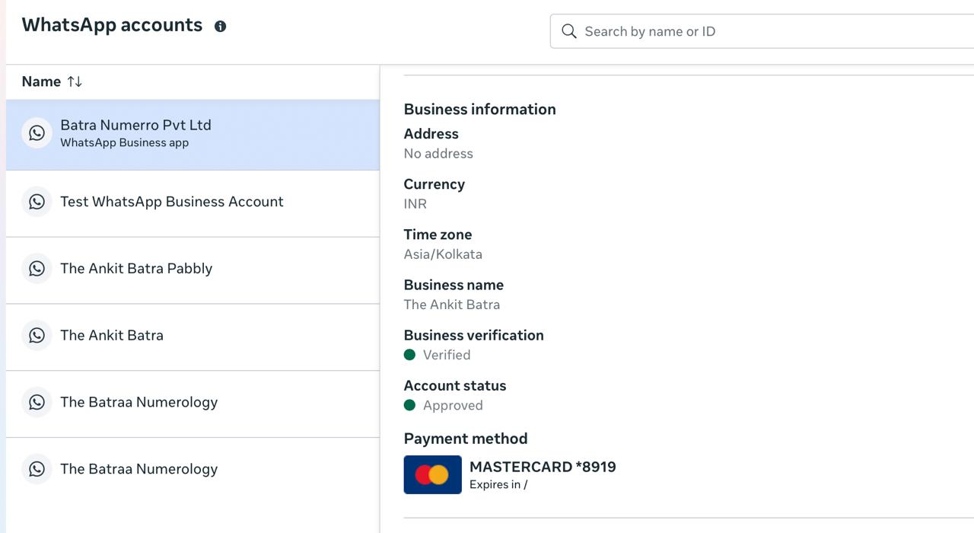Click the MASTERCARD *8919 payment text
974x533 pixels.
click(x=543, y=467)
